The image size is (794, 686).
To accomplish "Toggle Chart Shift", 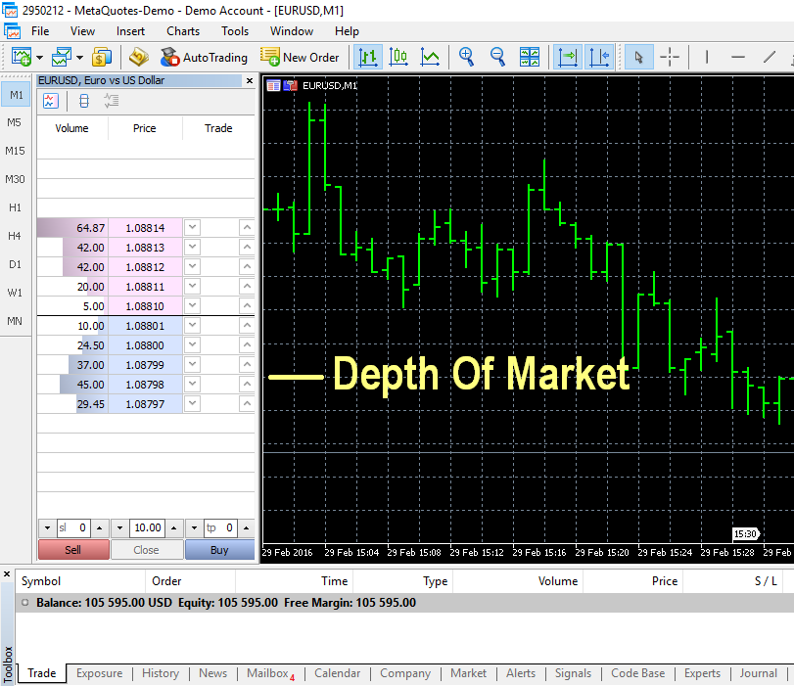I will [x=599, y=57].
